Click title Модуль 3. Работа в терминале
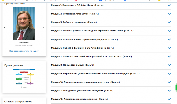 tap(74, 22)
